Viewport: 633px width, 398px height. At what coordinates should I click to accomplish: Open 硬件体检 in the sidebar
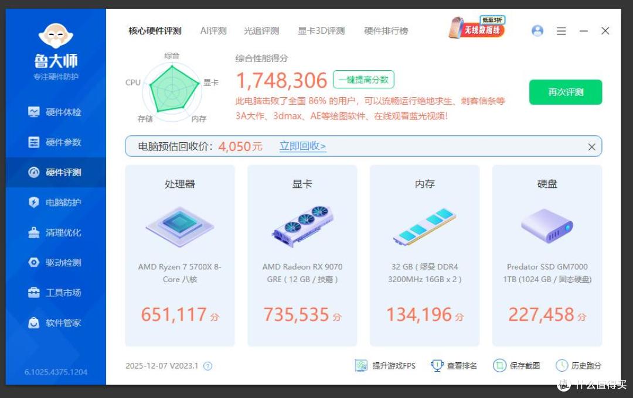pyautogui.click(x=55, y=112)
